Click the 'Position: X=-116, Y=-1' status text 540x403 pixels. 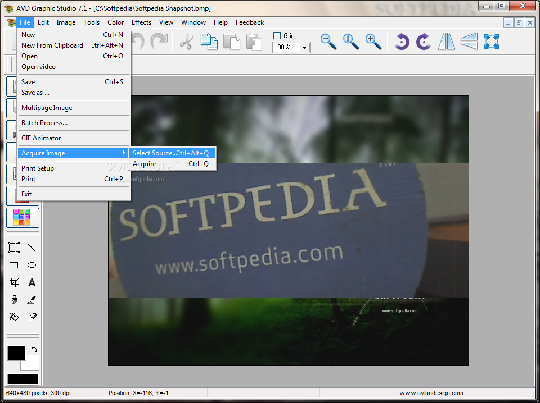(x=138, y=393)
